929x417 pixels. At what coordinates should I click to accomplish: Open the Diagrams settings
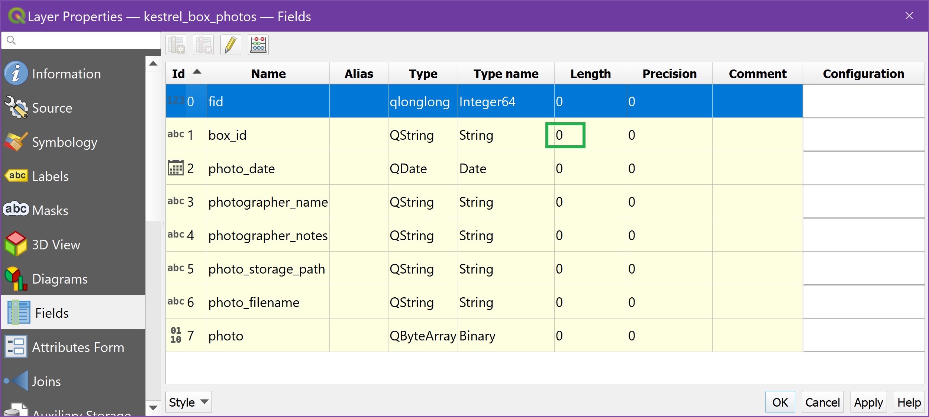59,279
